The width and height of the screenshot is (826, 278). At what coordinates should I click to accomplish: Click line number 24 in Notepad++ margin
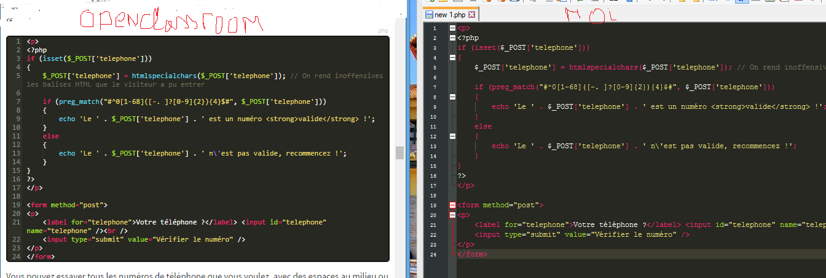coord(434,255)
